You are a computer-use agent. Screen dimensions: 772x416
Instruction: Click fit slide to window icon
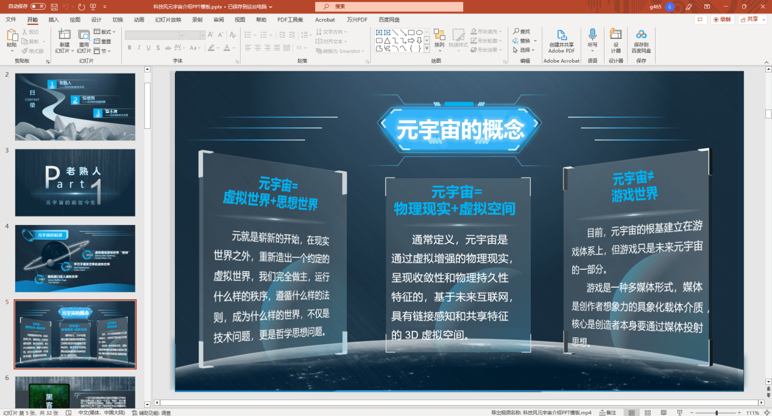[767, 412]
